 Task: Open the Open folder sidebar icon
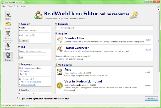[8, 24]
